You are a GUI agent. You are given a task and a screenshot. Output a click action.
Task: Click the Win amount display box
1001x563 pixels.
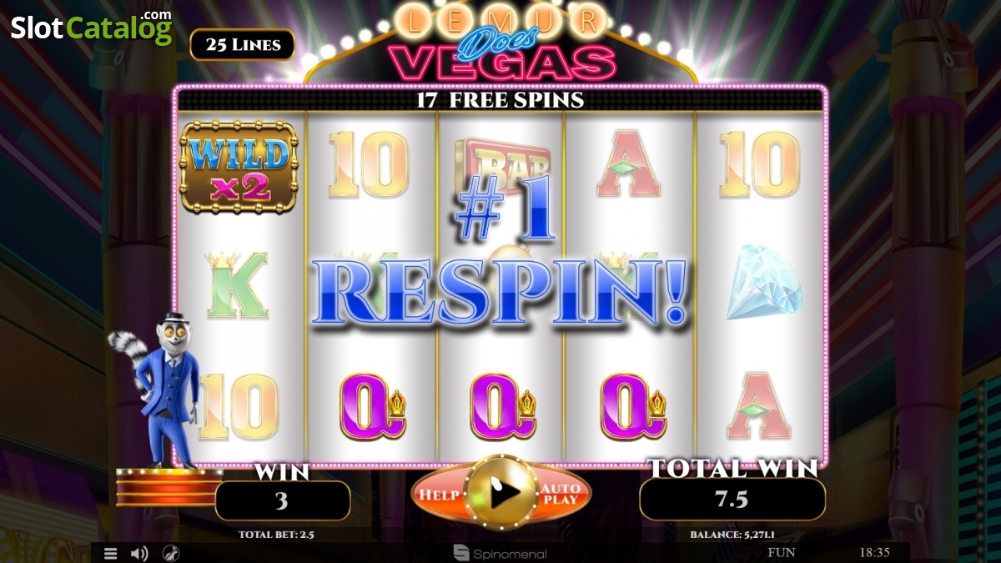click(282, 500)
